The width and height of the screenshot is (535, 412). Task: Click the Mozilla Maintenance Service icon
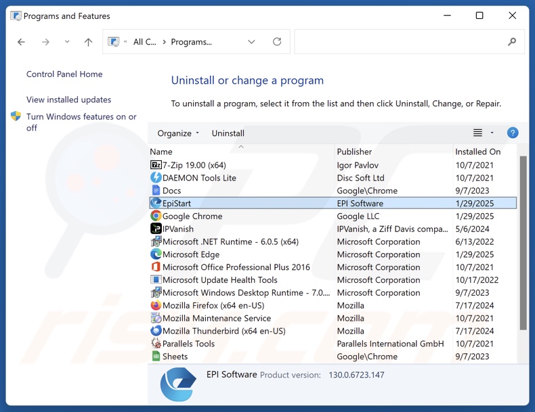pyautogui.click(x=156, y=318)
